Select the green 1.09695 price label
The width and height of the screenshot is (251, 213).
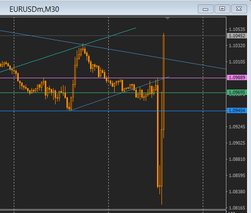click(x=237, y=92)
